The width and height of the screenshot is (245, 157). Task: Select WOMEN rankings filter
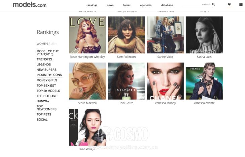[x=42, y=44]
